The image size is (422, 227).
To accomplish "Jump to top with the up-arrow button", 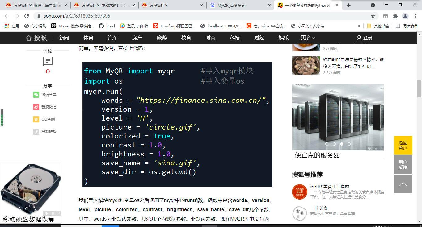I will pyautogui.click(x=403, y=184).
